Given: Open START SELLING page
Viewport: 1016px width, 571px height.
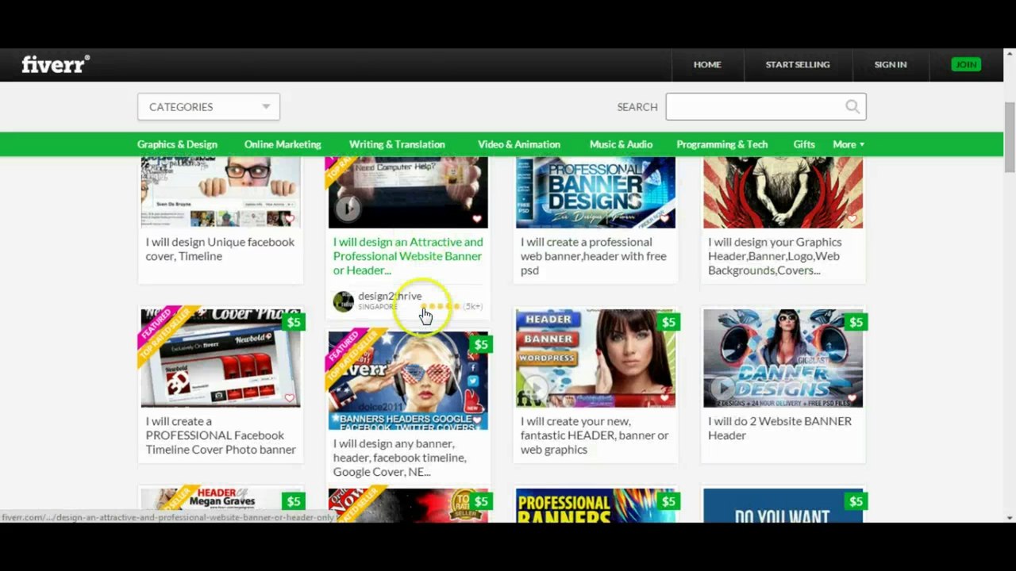Looking at the screenshot, I should point(798,64).
